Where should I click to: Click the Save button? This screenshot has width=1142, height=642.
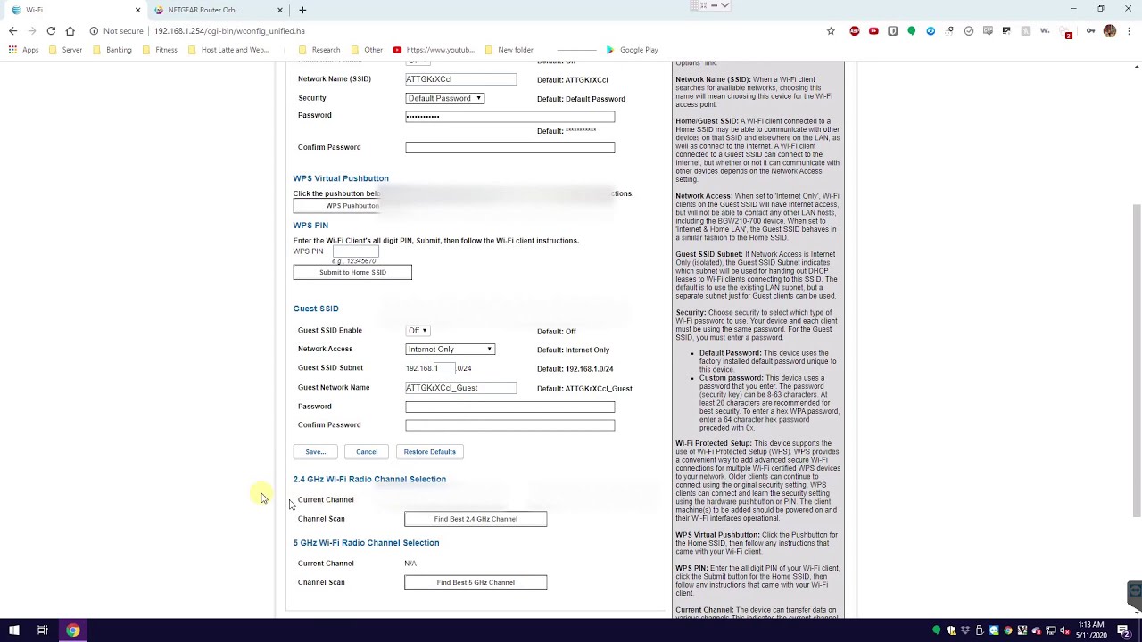tap(316, 452)
